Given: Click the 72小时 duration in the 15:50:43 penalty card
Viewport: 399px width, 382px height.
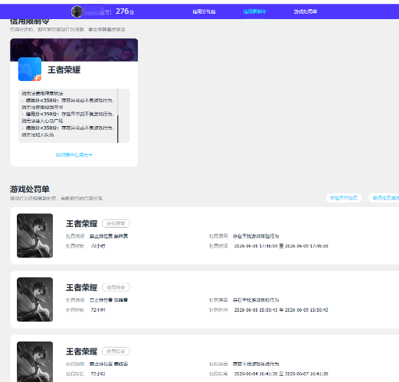Looking at the screenshot, I should pos(98,310).
